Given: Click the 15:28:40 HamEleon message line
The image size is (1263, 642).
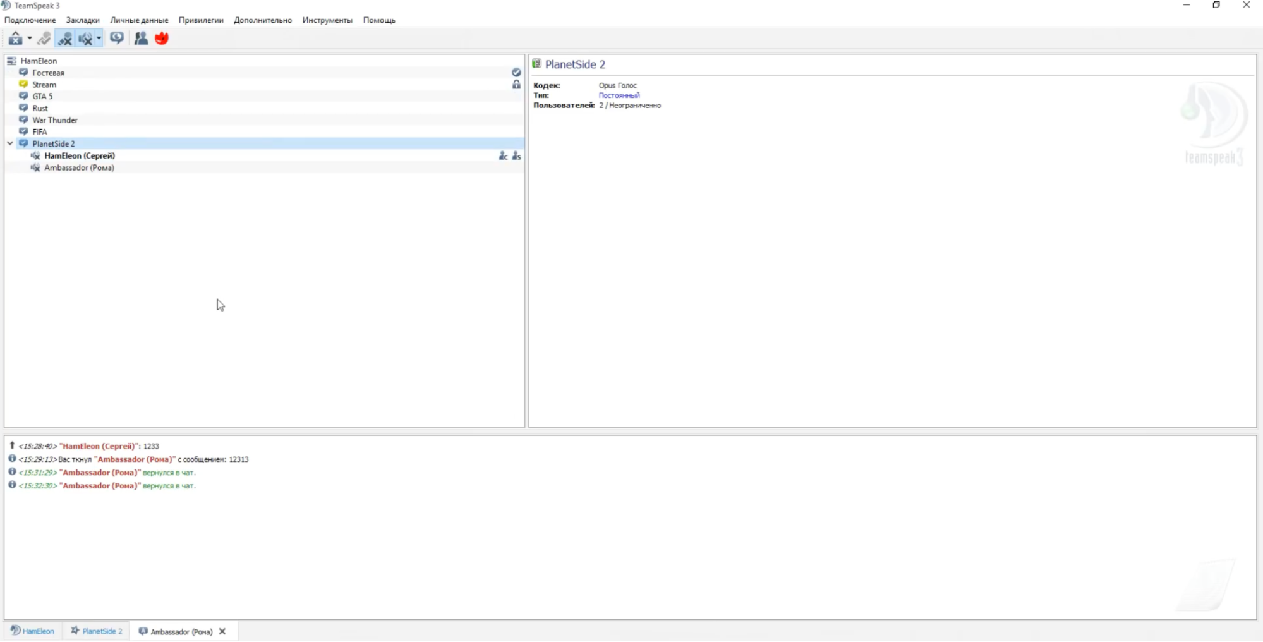Looking at the screenshot, I should pyautogui.click(x=89, y=446).
